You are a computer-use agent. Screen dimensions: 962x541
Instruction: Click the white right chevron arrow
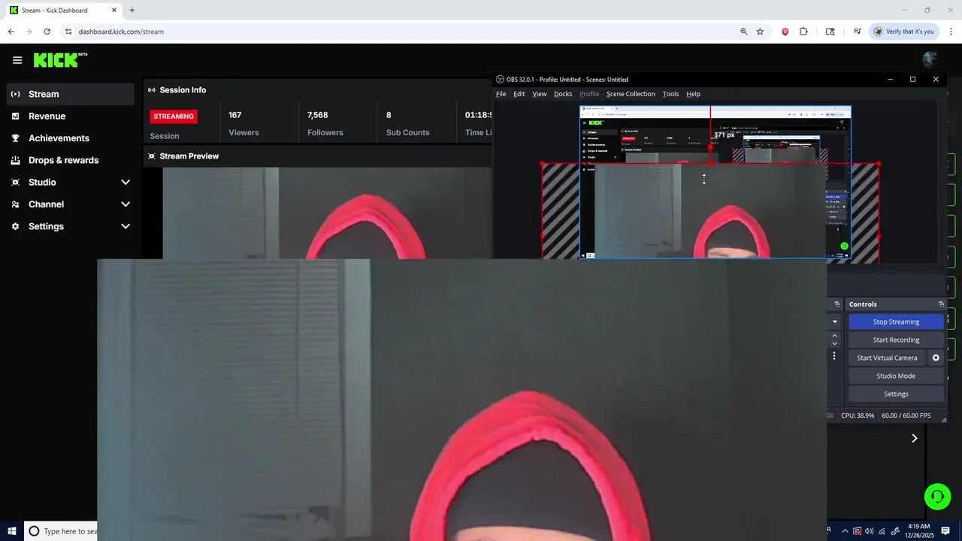[x=915, y=438]
